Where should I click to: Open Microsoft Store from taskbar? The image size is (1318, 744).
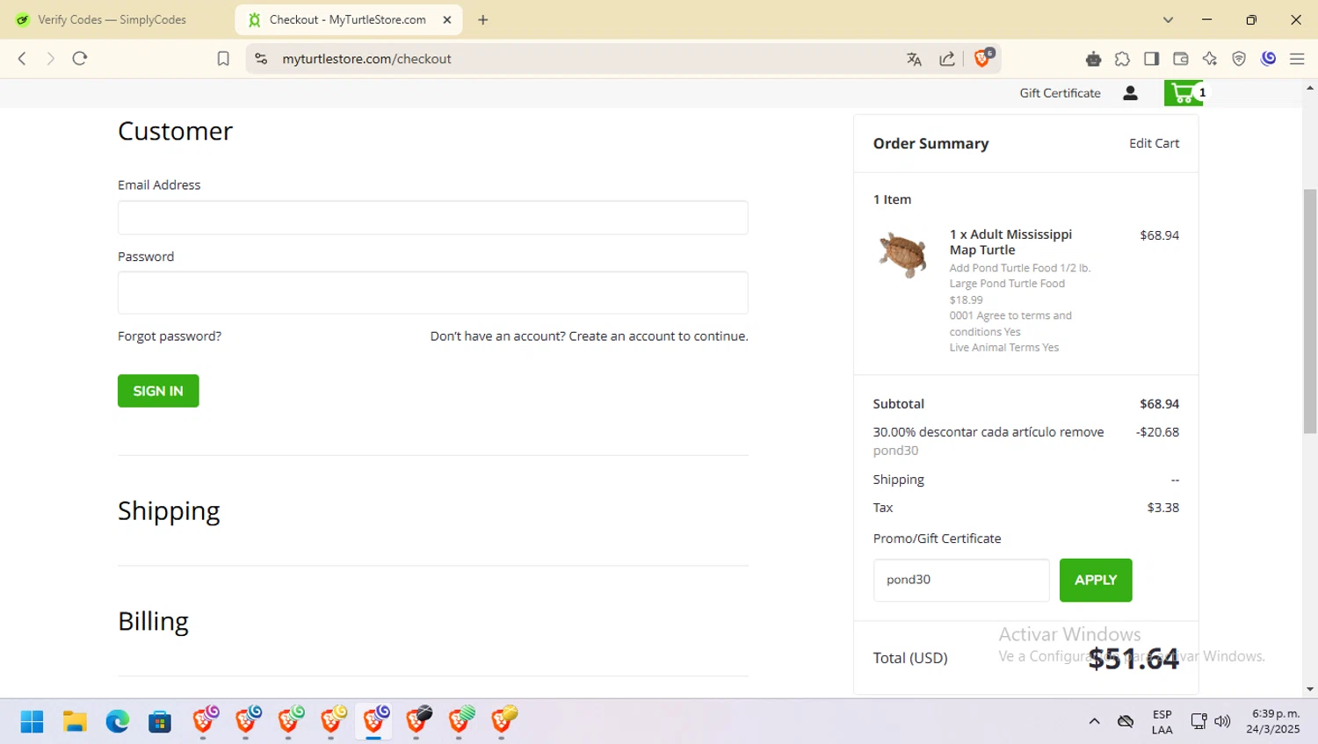(x=160, y=721)
